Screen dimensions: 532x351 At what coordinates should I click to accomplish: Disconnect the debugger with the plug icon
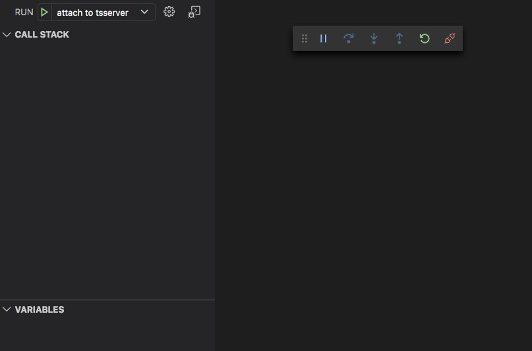[x=450, y=38]
